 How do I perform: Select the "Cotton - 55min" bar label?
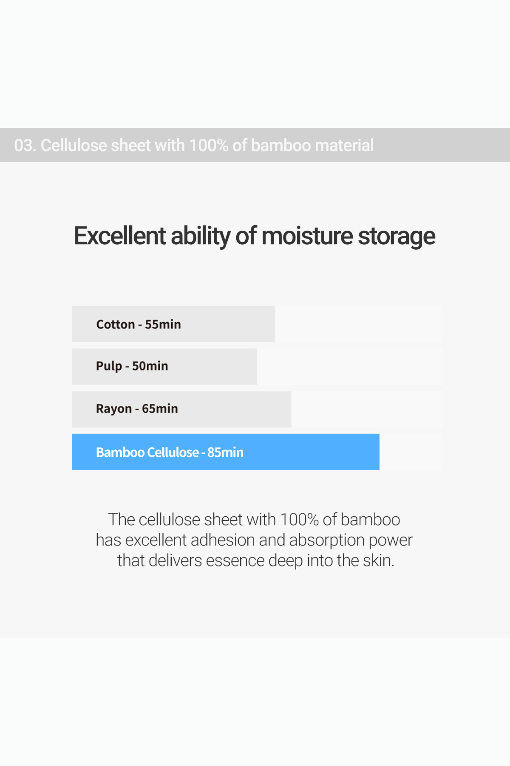tap(138, 324)
